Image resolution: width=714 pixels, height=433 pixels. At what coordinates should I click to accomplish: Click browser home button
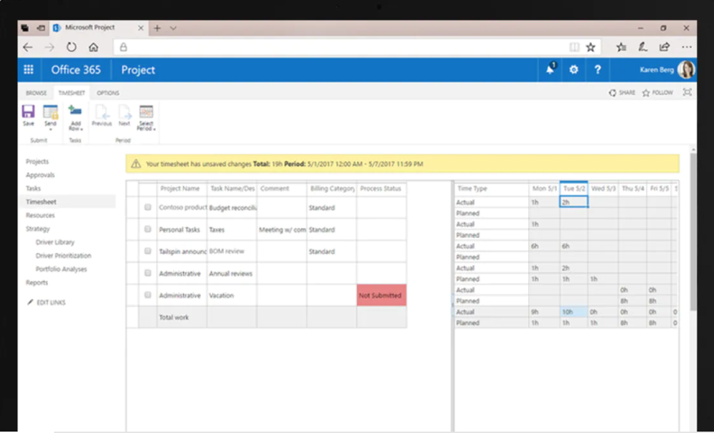coord(94,47)
